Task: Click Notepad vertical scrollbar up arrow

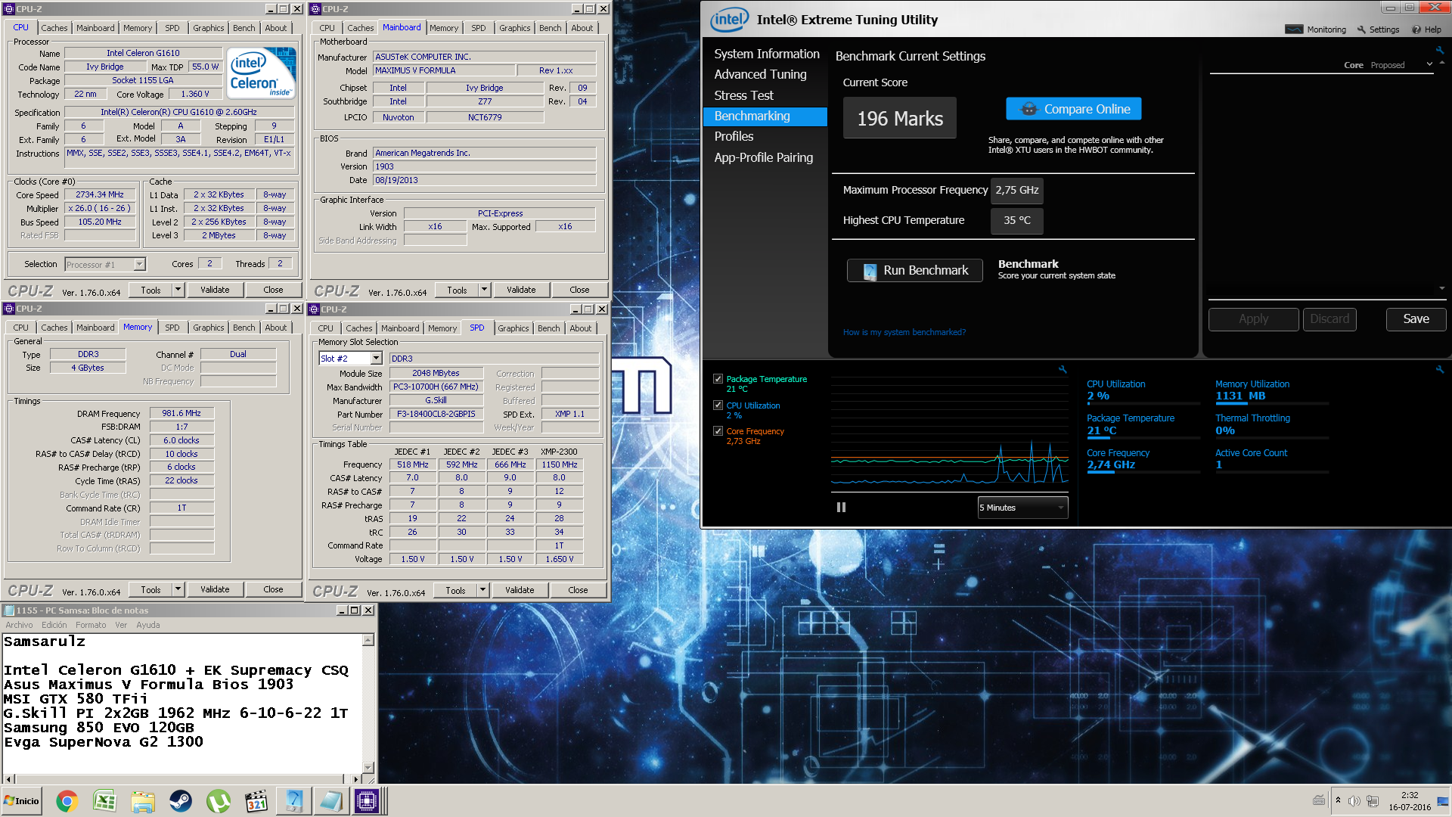Action: (x=368, y=640)
